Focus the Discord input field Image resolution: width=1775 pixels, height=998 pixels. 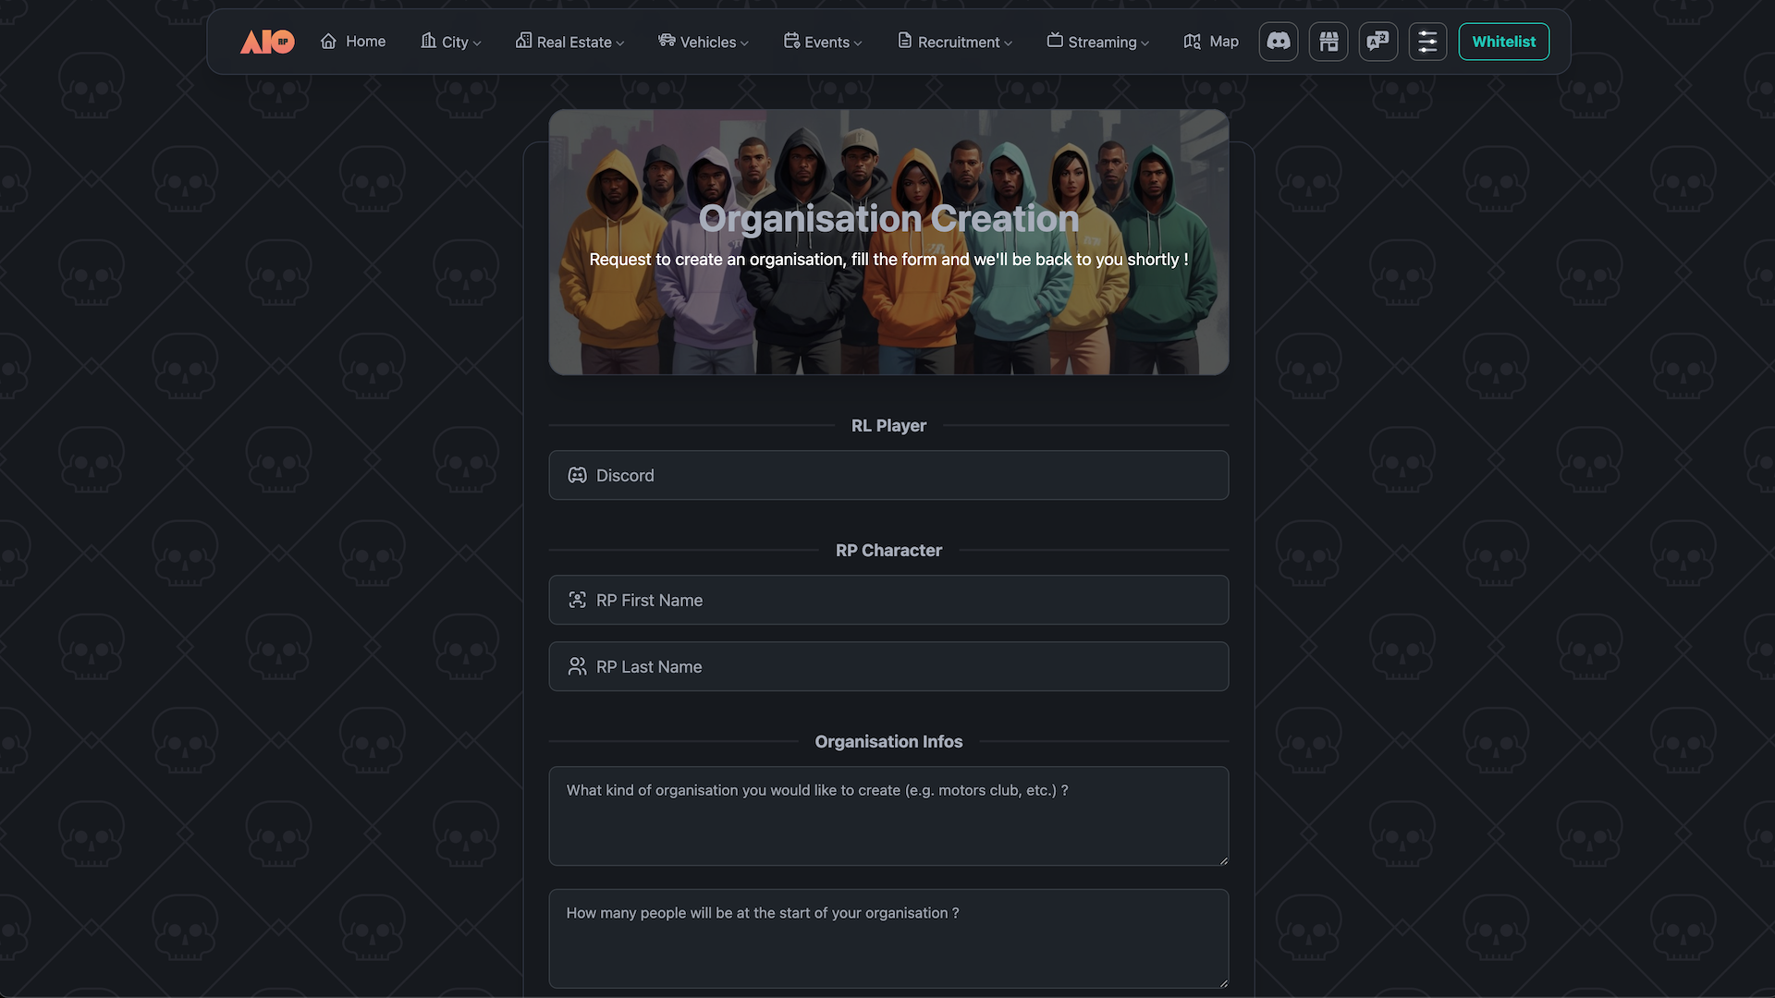888,475
